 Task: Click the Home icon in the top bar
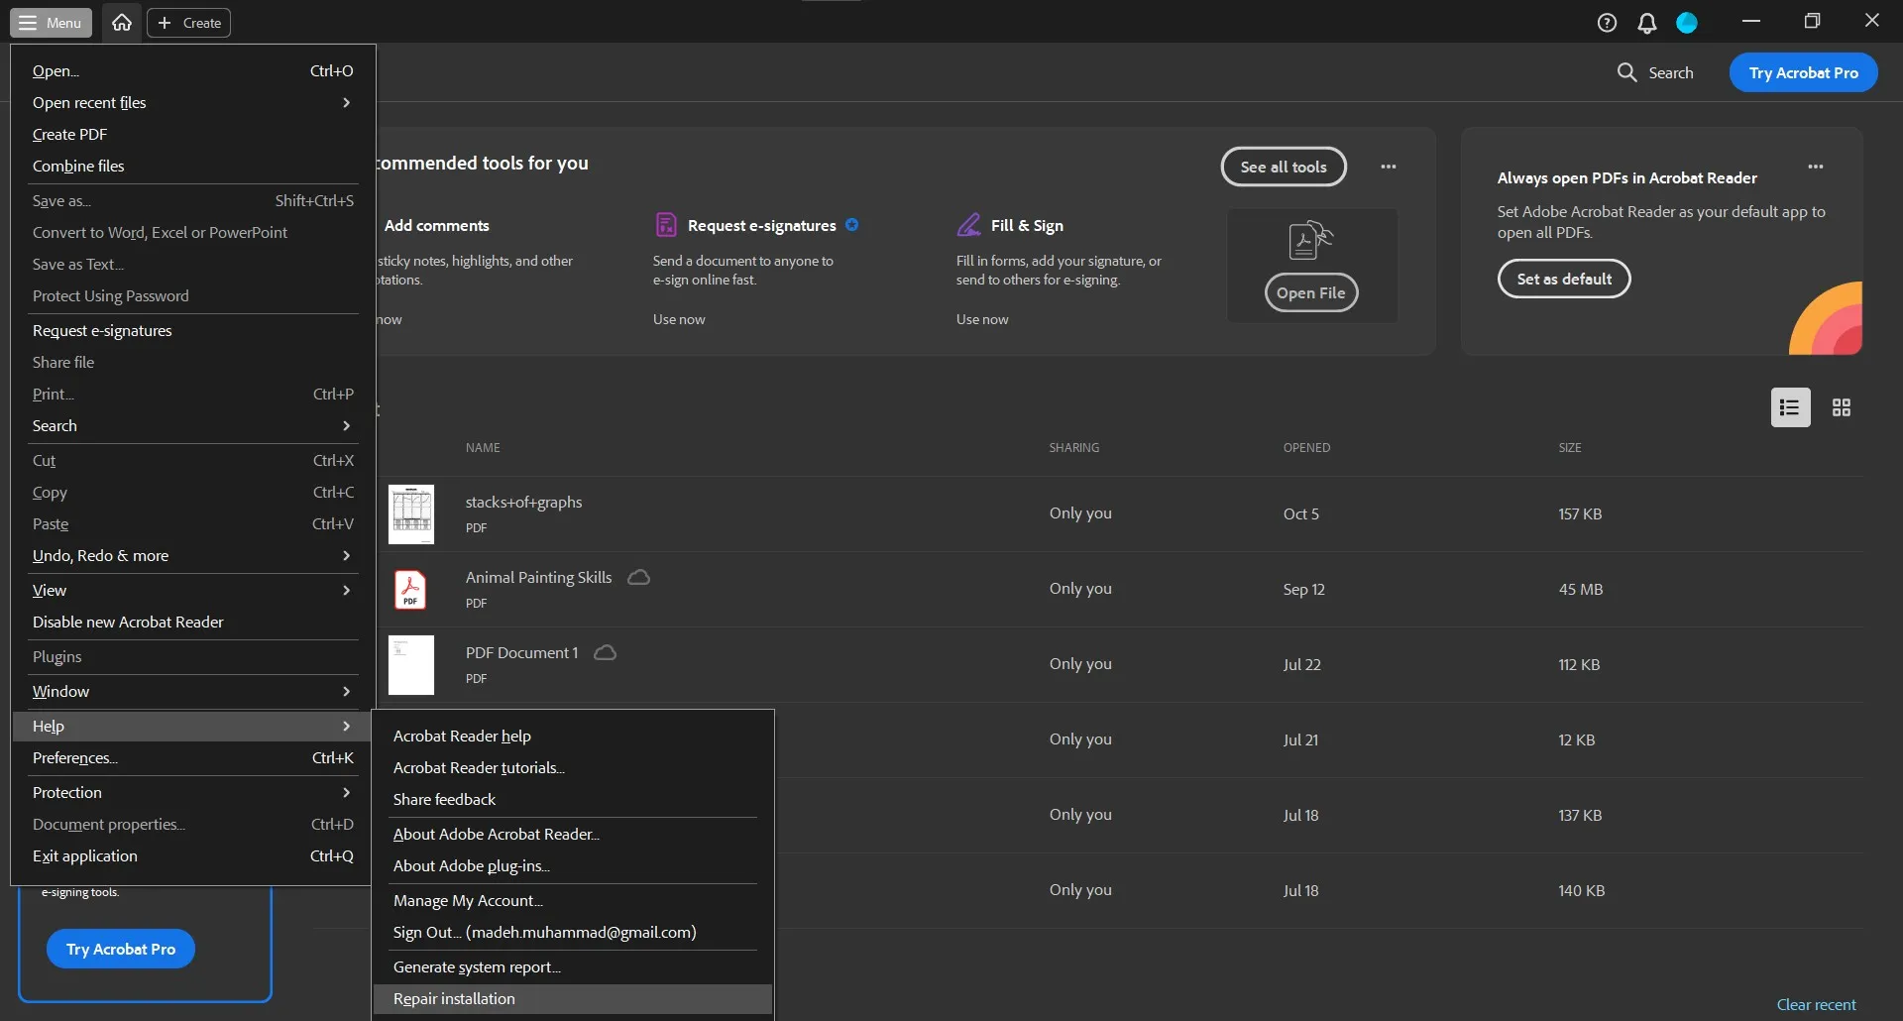122,23
